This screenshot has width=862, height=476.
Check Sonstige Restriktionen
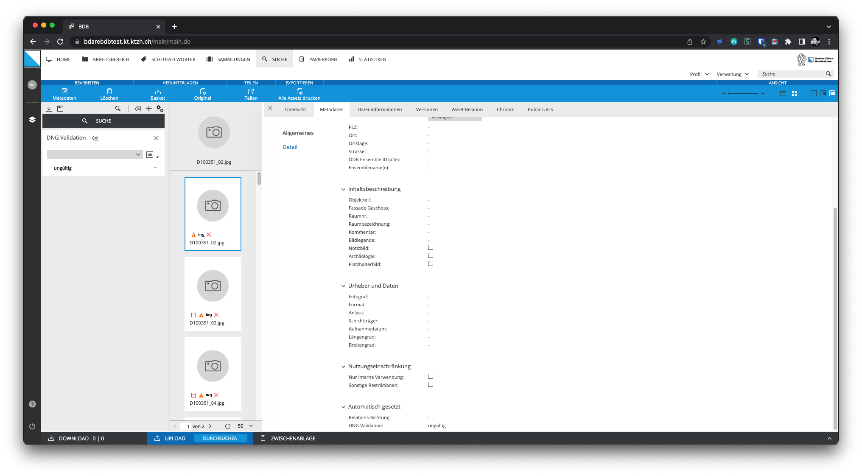pos(431,384)
